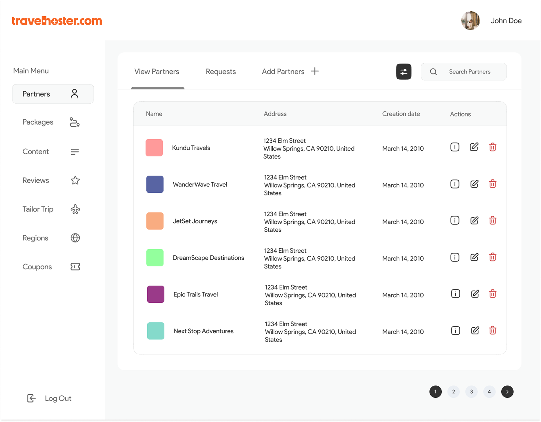Screen dimensions: 541x422
Task: Open the Requests tab
Action: pos(221,72)
